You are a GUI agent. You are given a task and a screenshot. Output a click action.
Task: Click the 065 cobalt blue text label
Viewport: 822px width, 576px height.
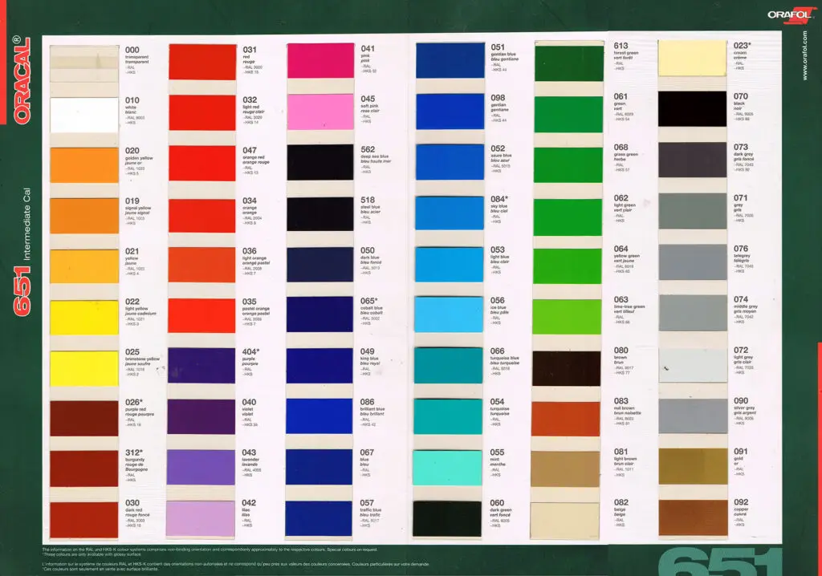pyautogui.click(x=371, y=312)
